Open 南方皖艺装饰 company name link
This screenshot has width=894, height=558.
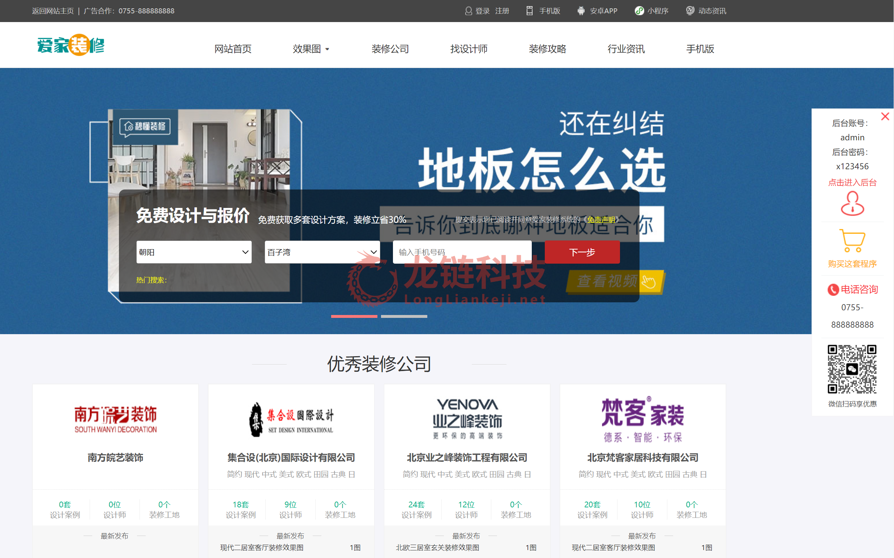point(115,457)
